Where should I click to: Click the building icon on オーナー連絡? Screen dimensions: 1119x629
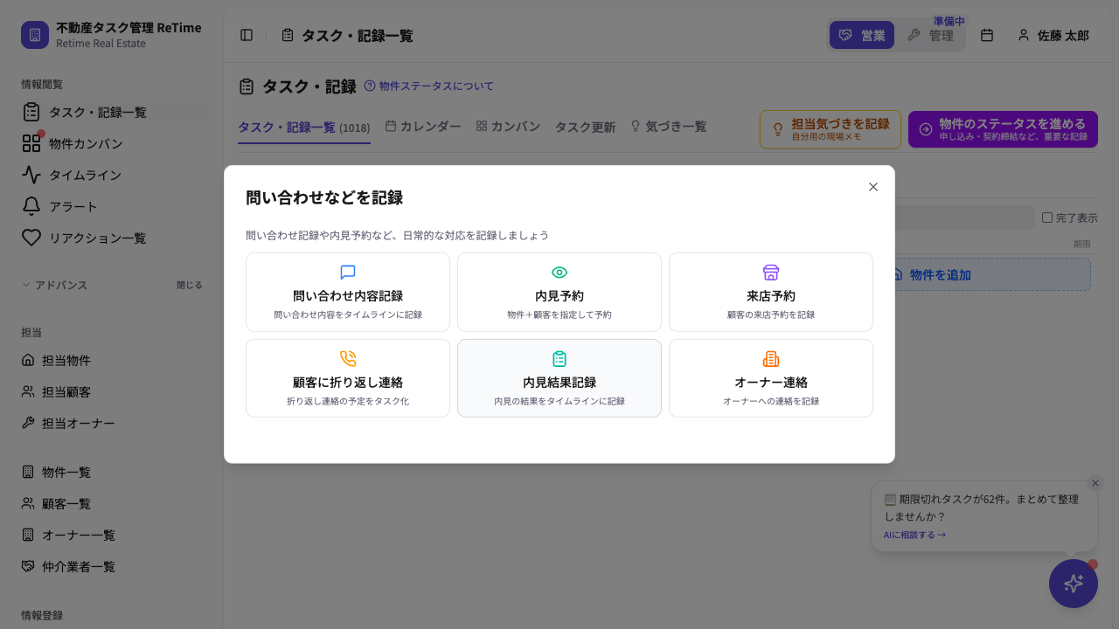[x=771, y=359]
